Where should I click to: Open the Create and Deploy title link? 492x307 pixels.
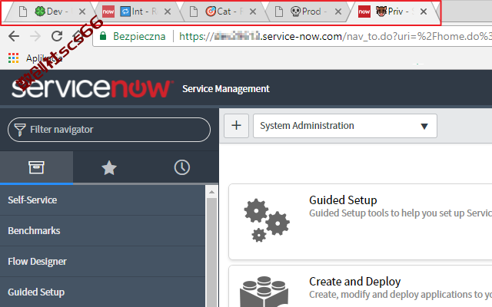355,282
